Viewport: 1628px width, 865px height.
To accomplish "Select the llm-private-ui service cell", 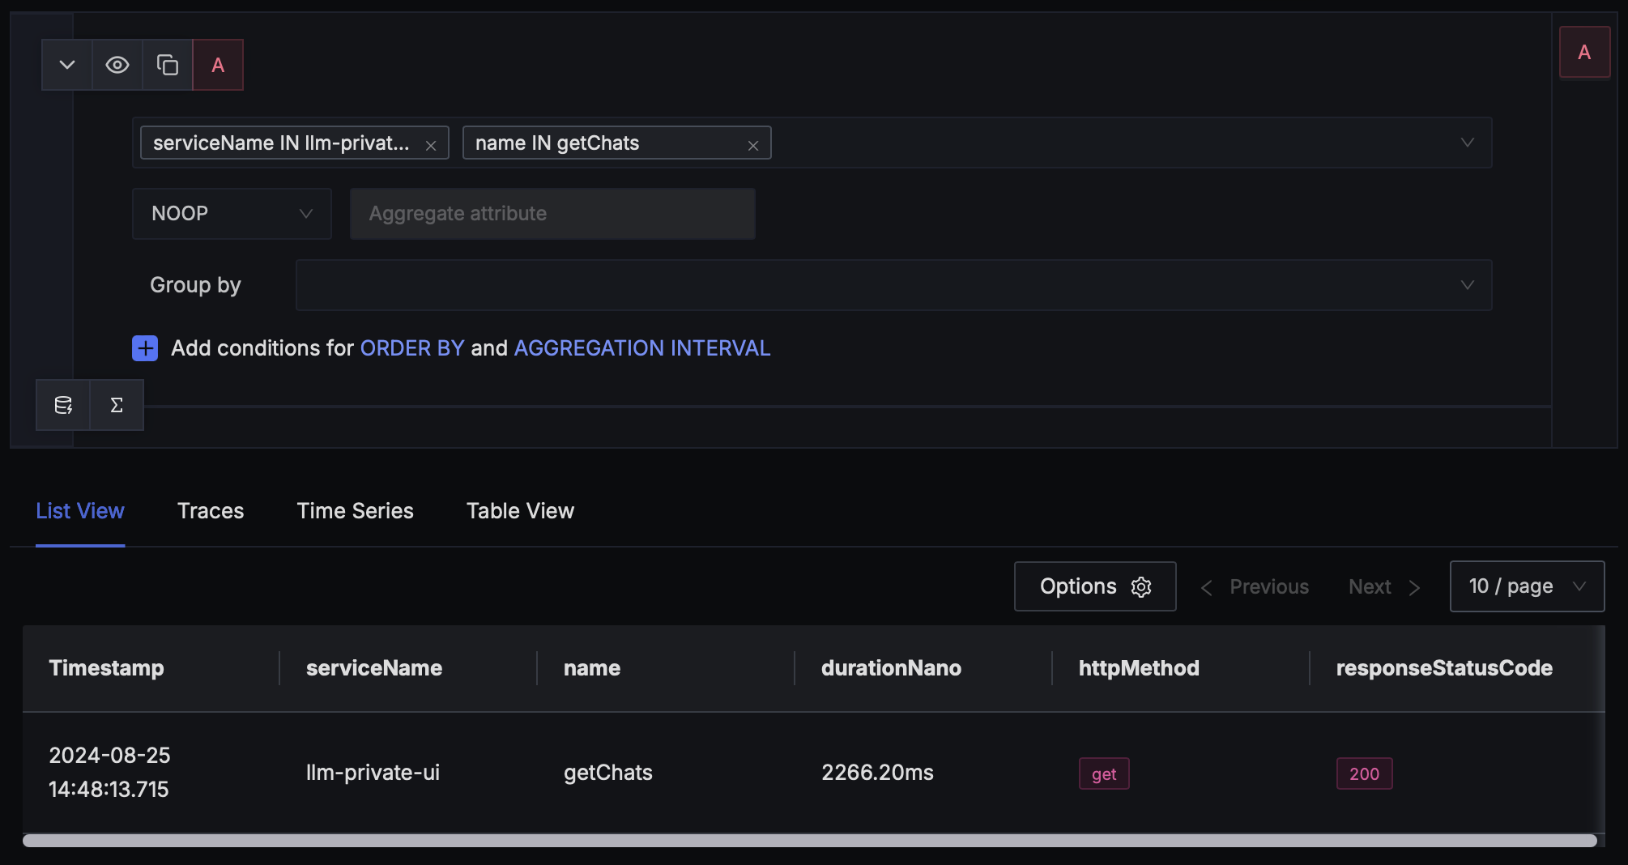I will [x=373, y=773].
